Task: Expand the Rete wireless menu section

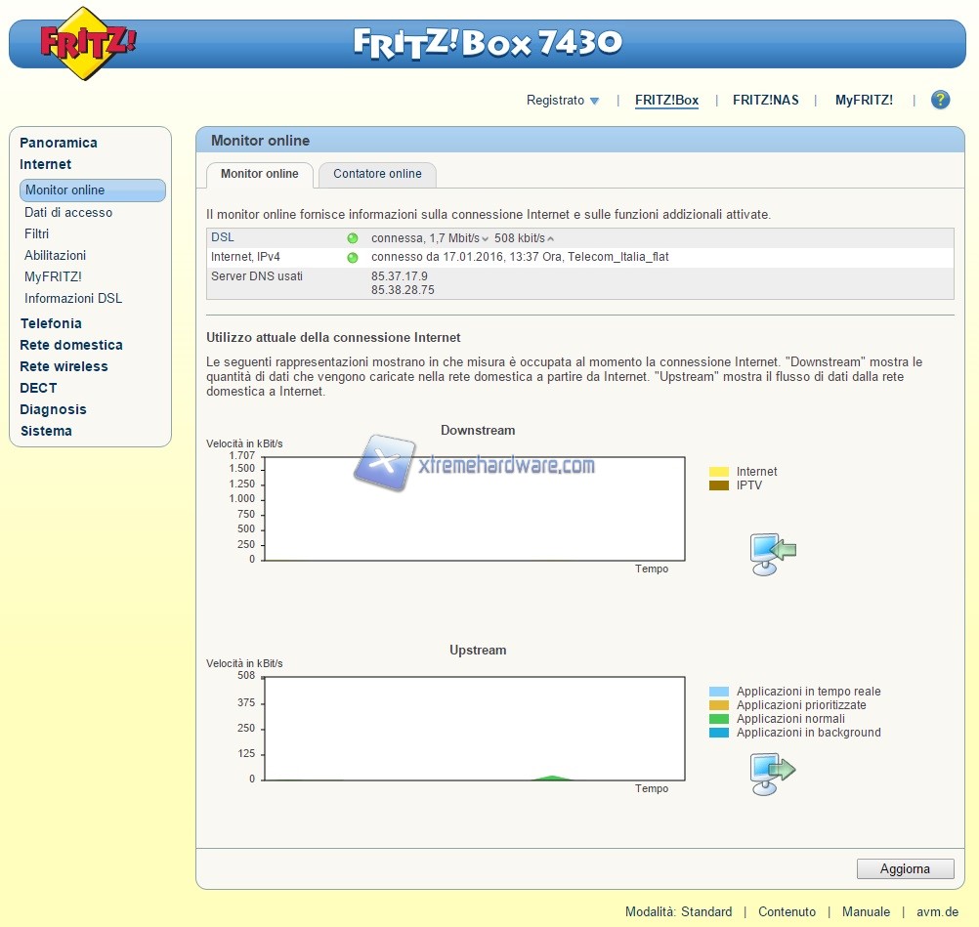Action: click(64, 366)
